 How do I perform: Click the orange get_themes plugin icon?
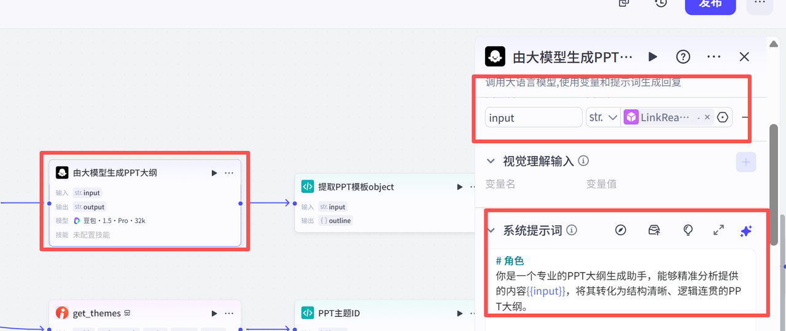click(62, 313)
